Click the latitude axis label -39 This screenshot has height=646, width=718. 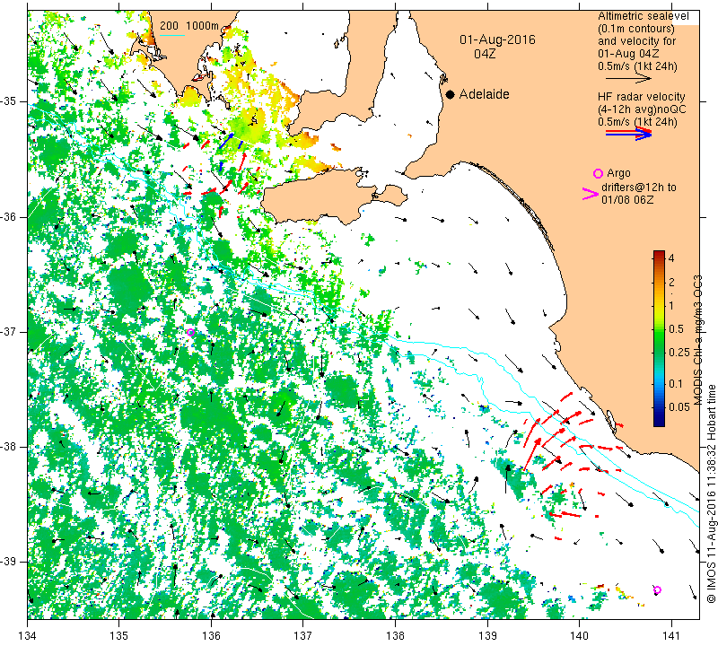[9, 562]
